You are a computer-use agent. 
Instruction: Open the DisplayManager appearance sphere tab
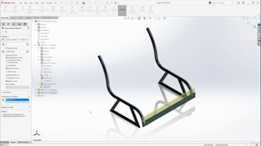pos(25,24)
